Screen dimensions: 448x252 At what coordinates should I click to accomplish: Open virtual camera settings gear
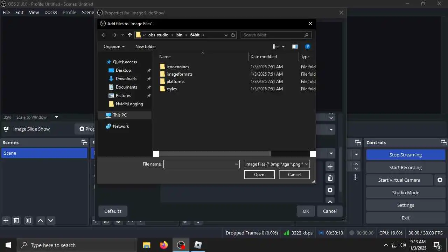pos(440,180)
